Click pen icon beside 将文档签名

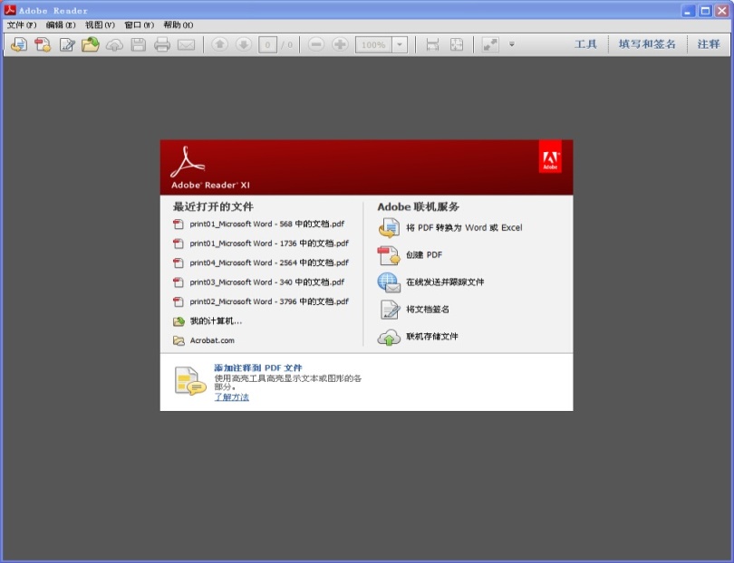pyautogui.click(x=390, y=310)
